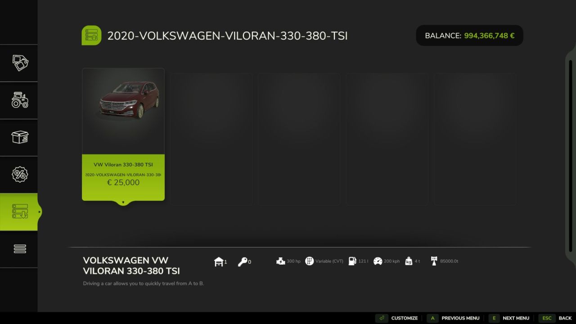The image size is (576, 324).
Task: Click the capacity icon showing 85000.0t
Action: pos(434,261)
